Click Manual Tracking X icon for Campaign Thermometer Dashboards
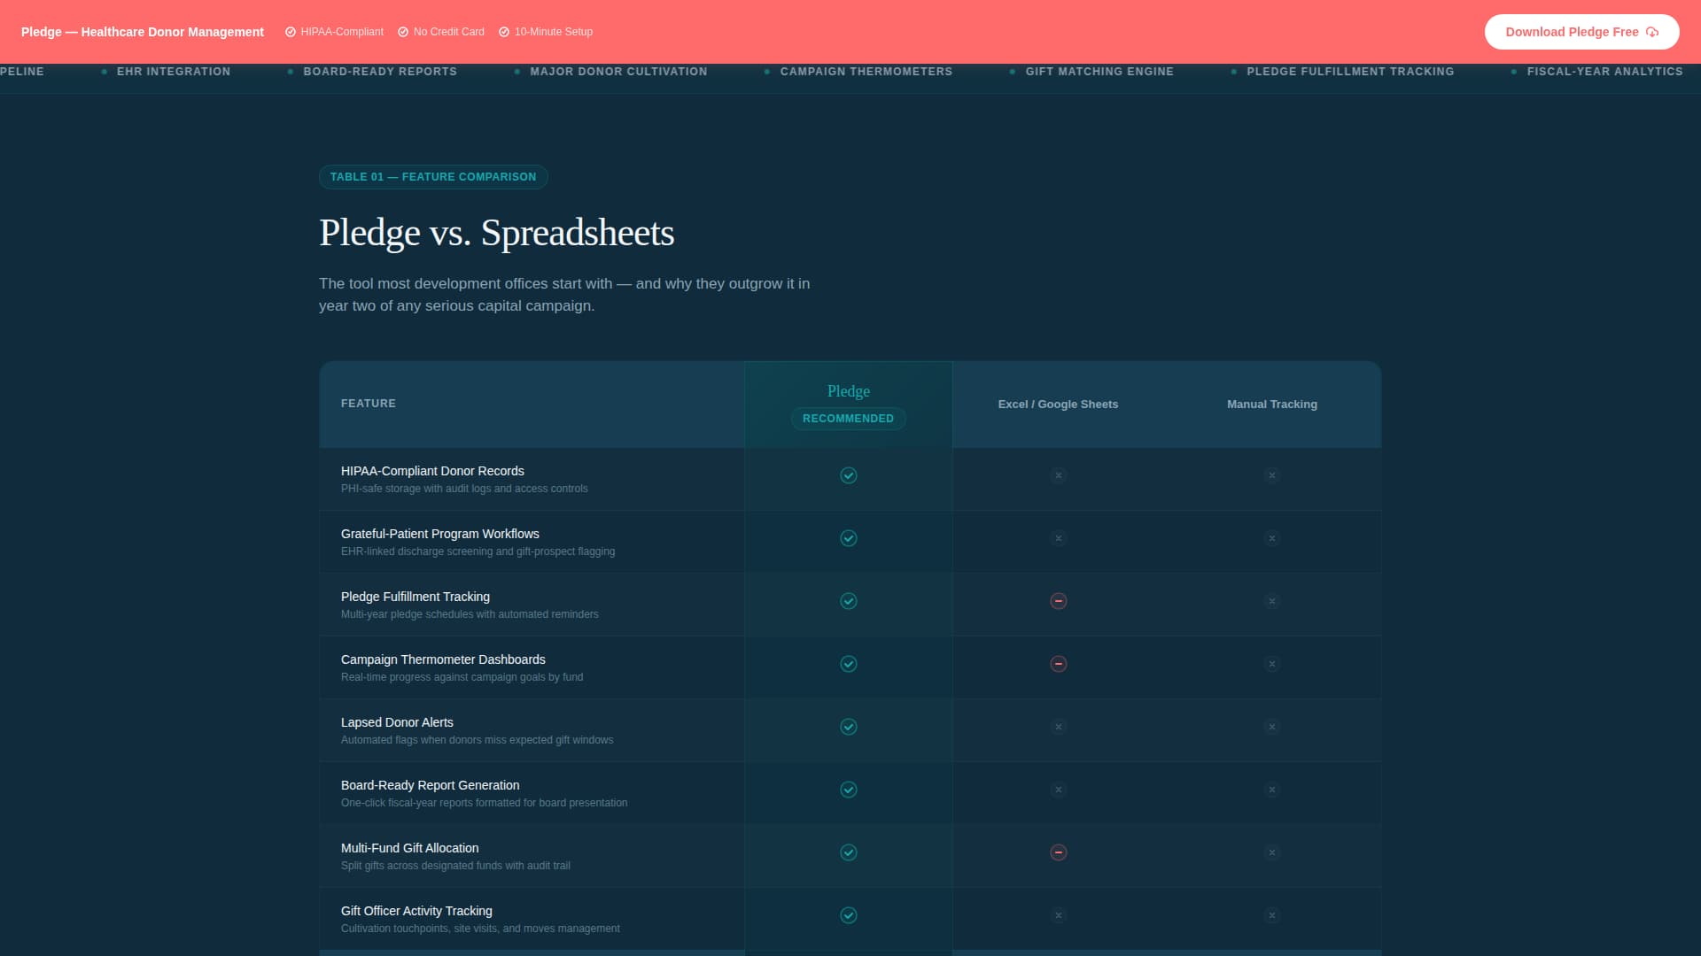This screenshot has width=1701, height=956. pos(1272,664)
